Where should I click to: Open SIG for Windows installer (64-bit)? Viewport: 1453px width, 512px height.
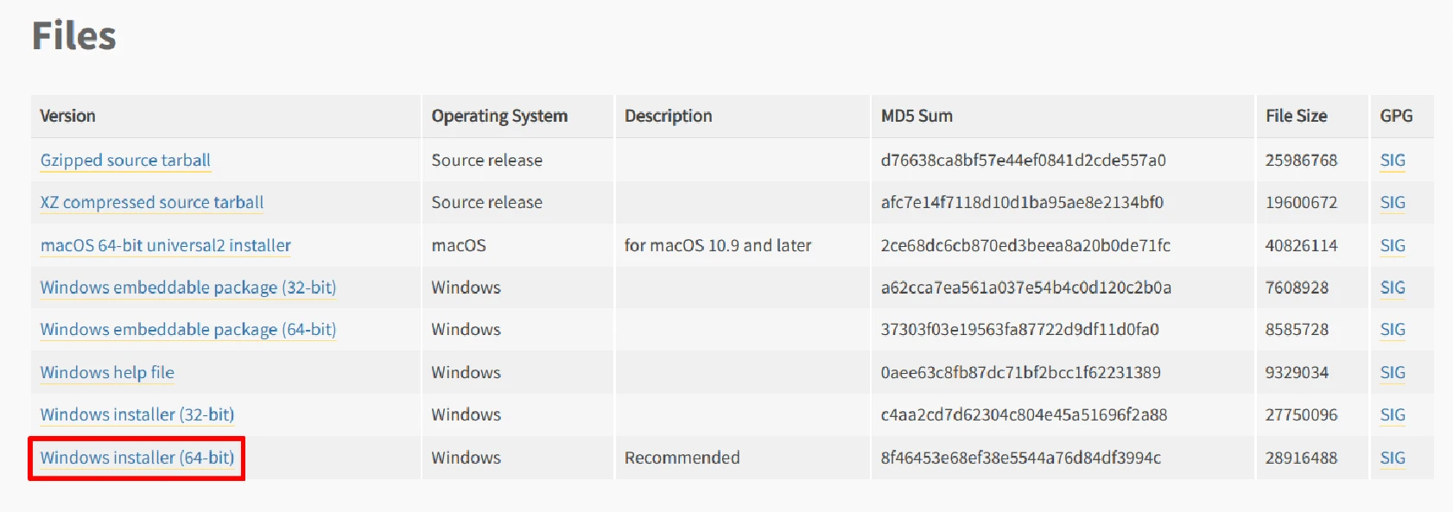coord(1393,458)
